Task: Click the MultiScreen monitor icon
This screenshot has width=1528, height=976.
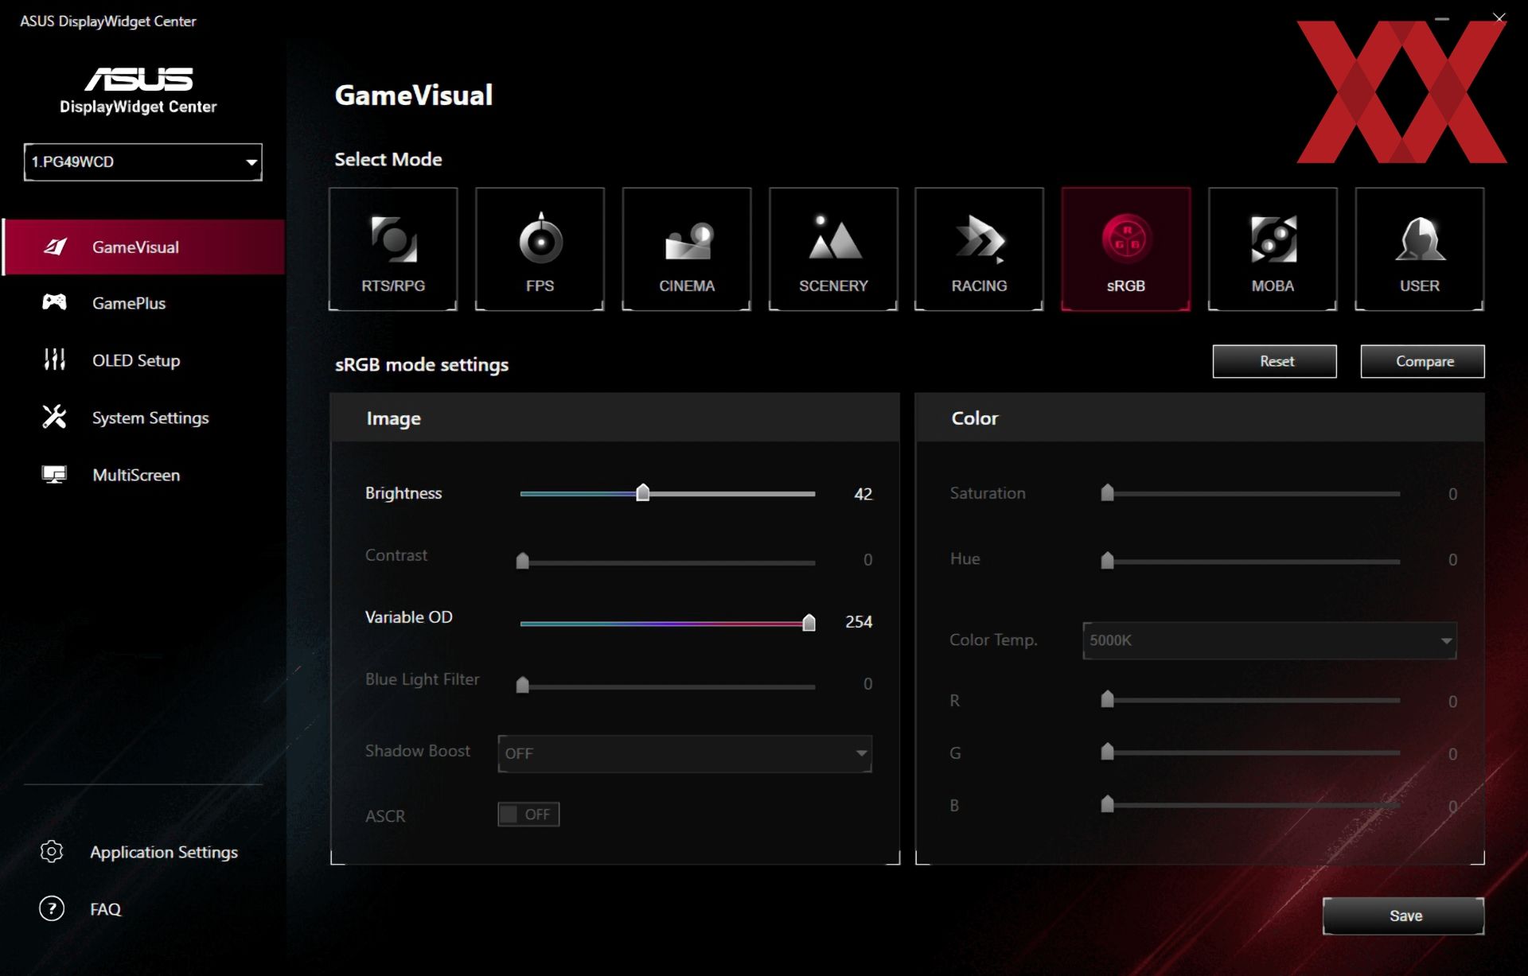Action: [x=54, y=475]
